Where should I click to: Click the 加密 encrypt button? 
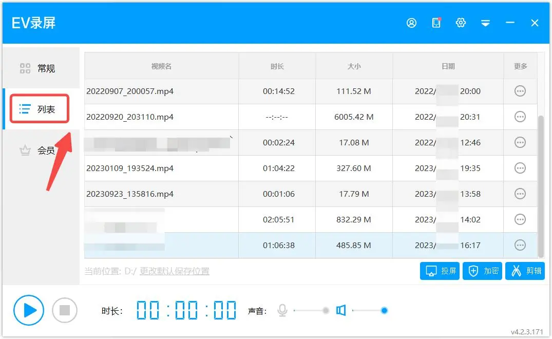[482, 271]
